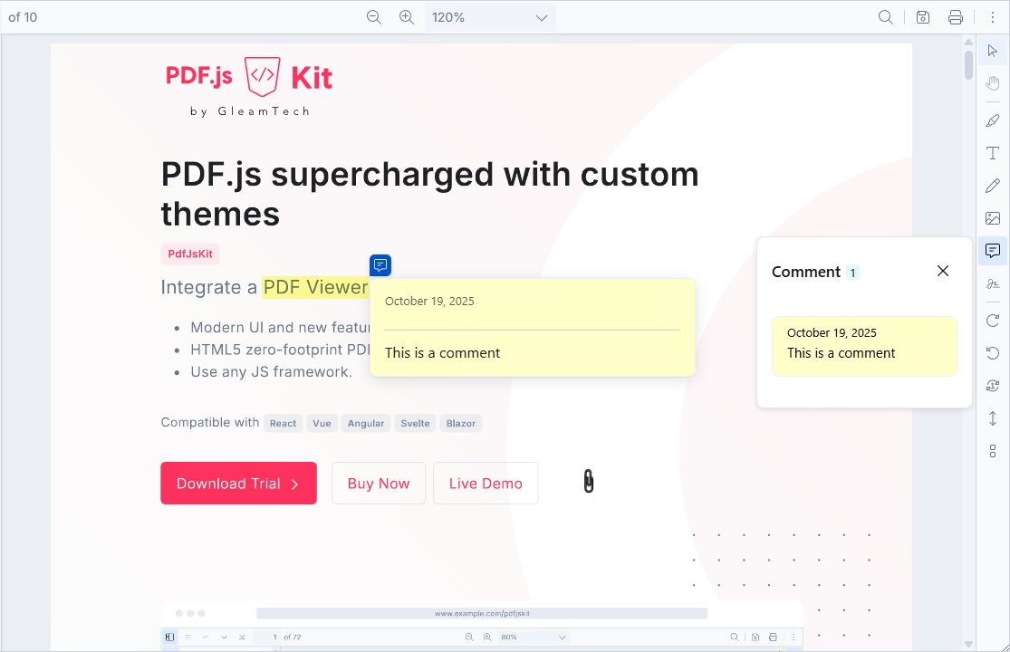Click the 'Use any JS framework.' bullet
This screenshot has height=652, width=1010.
[x=271, y=372]
